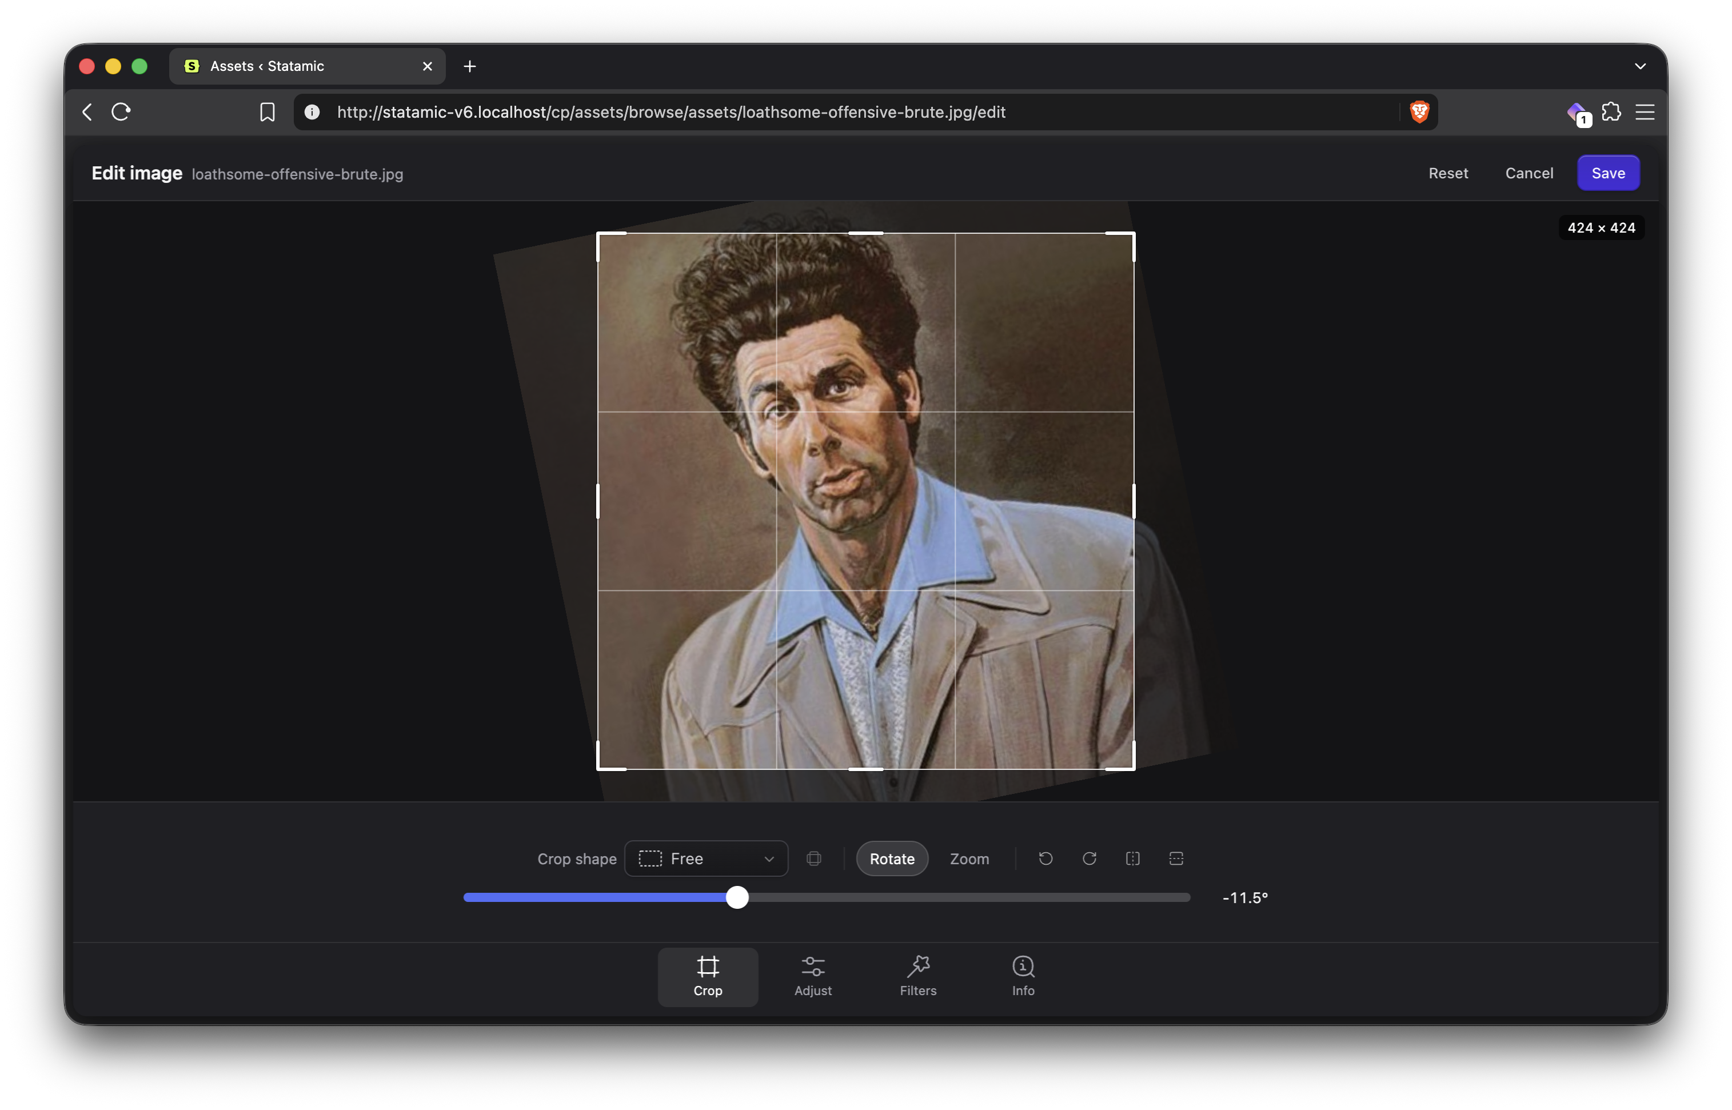Flip image horizontally

point(1132,859)
